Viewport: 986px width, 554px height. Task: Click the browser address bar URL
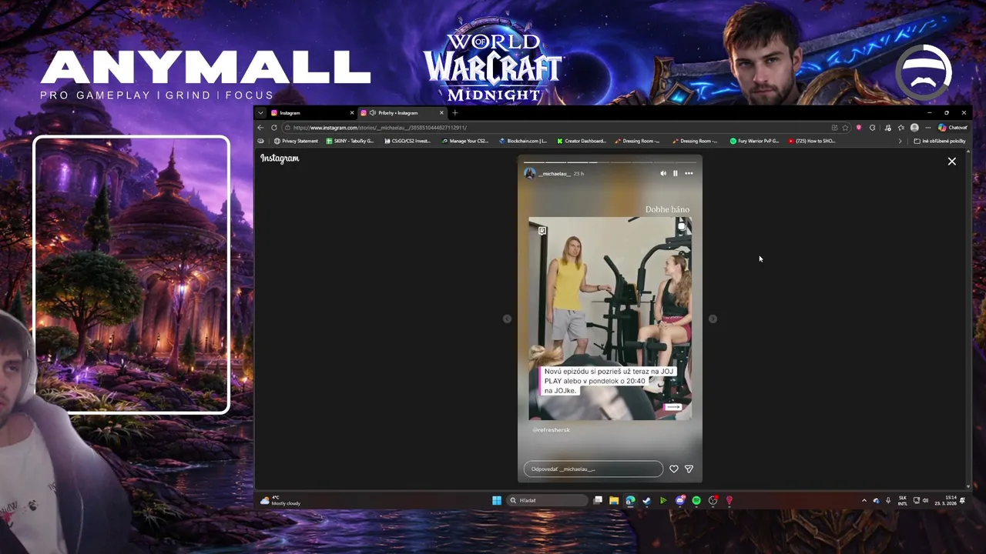[380, 128]
